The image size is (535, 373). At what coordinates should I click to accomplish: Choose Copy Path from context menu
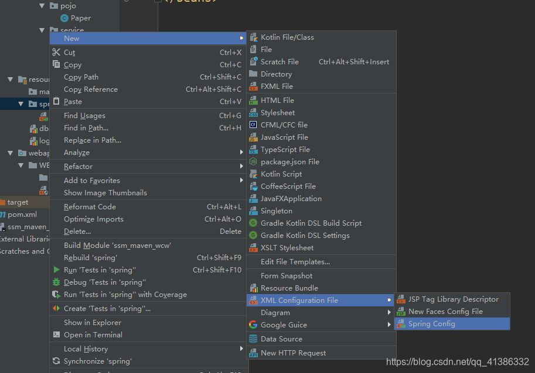[x=148, y=77]
